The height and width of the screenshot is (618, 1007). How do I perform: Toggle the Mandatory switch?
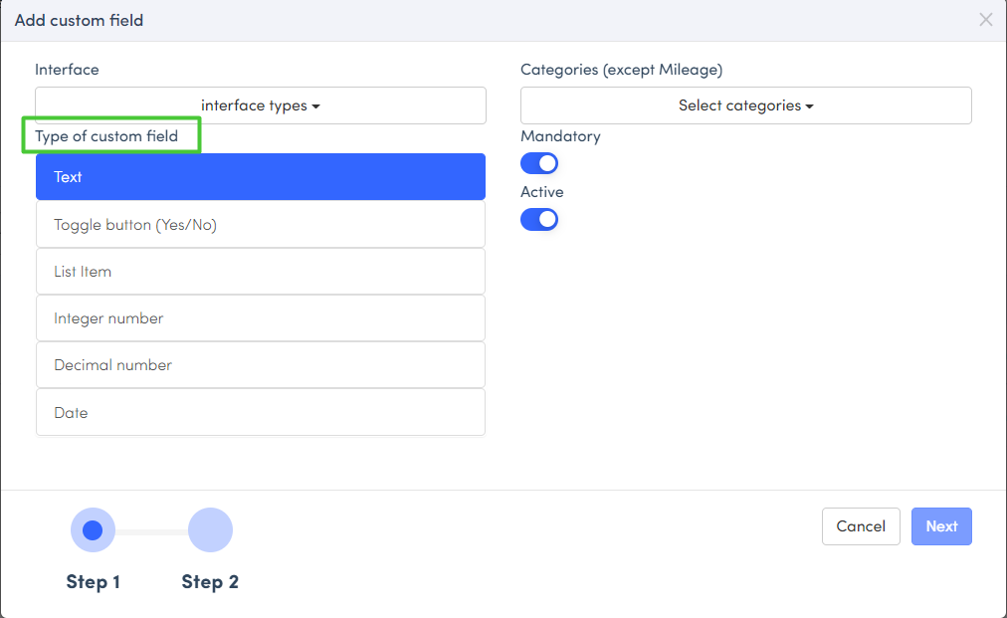(539, 163)
